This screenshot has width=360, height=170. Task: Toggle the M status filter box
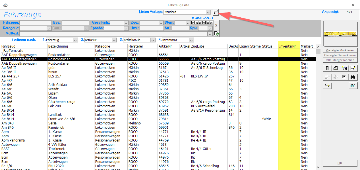pyautogui.click(x=193, y=22)
